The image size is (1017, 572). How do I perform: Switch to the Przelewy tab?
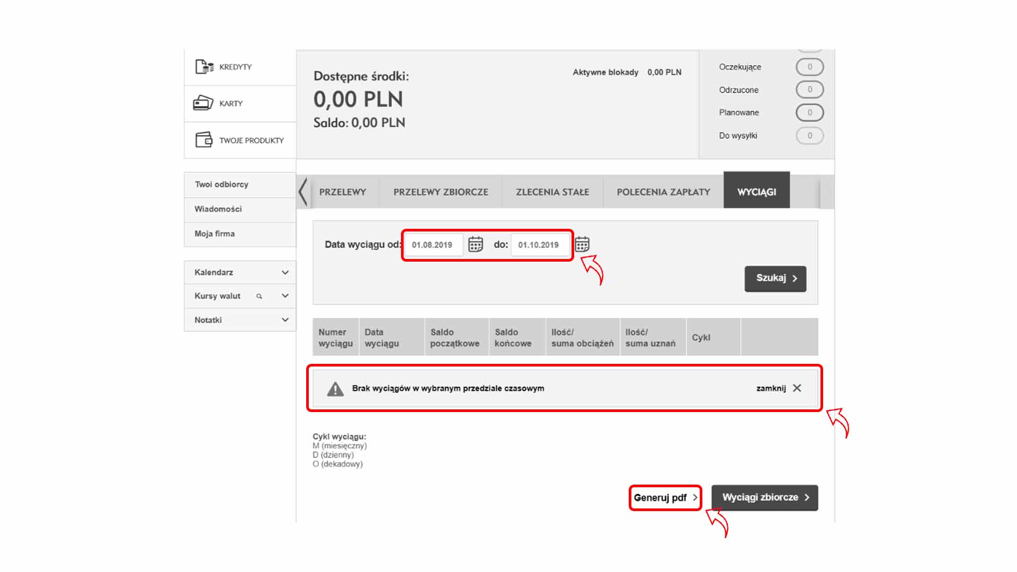tap(343, 192)
